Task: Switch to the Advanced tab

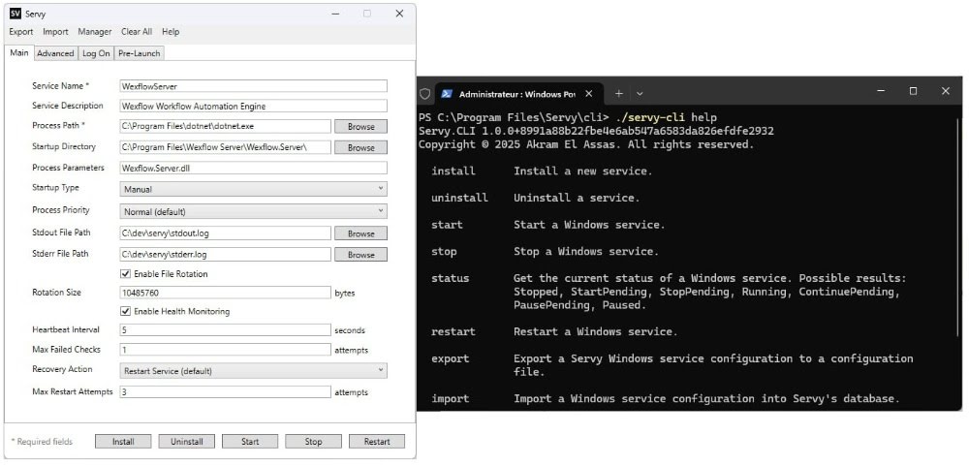Action: pos(55,53)
